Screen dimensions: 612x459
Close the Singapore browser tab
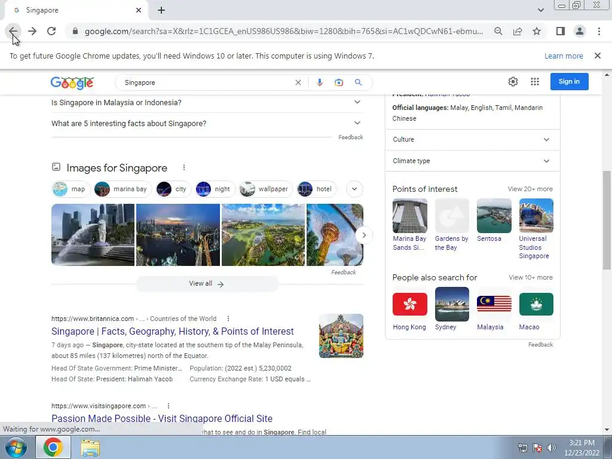(139, 10)
